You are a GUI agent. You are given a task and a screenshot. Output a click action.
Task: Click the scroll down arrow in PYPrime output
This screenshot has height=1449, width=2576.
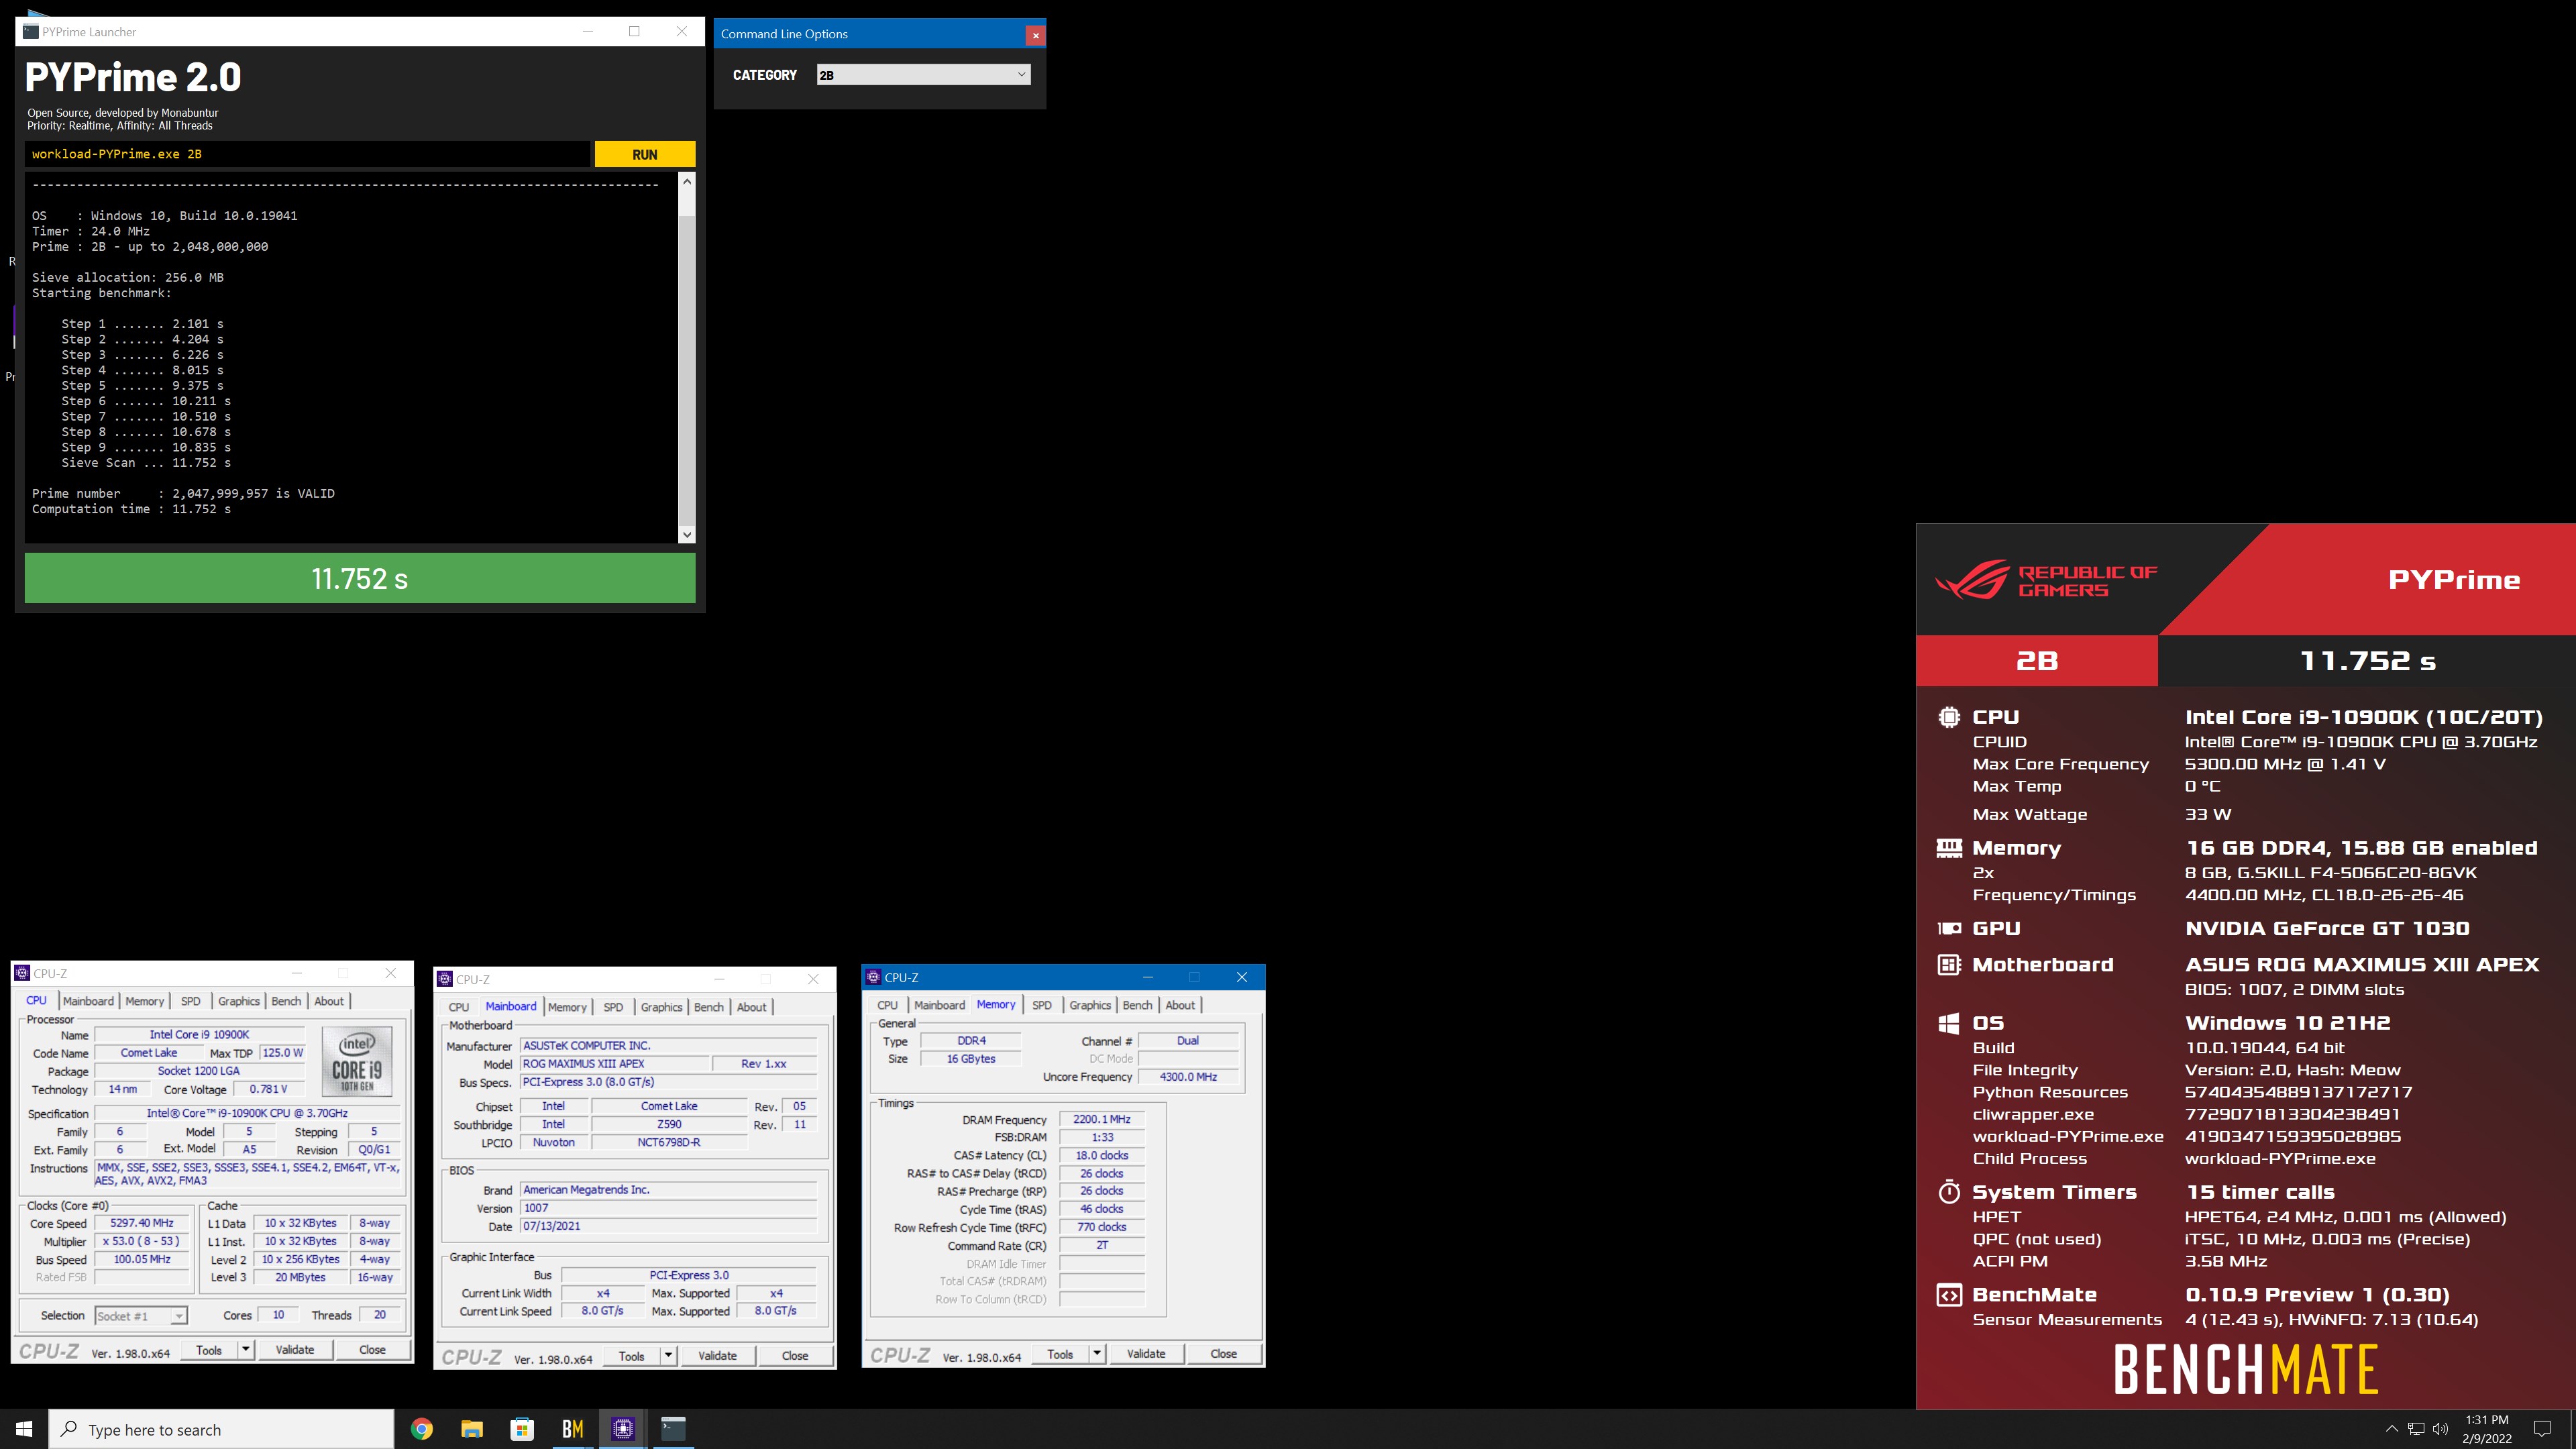tap(686, 535)
